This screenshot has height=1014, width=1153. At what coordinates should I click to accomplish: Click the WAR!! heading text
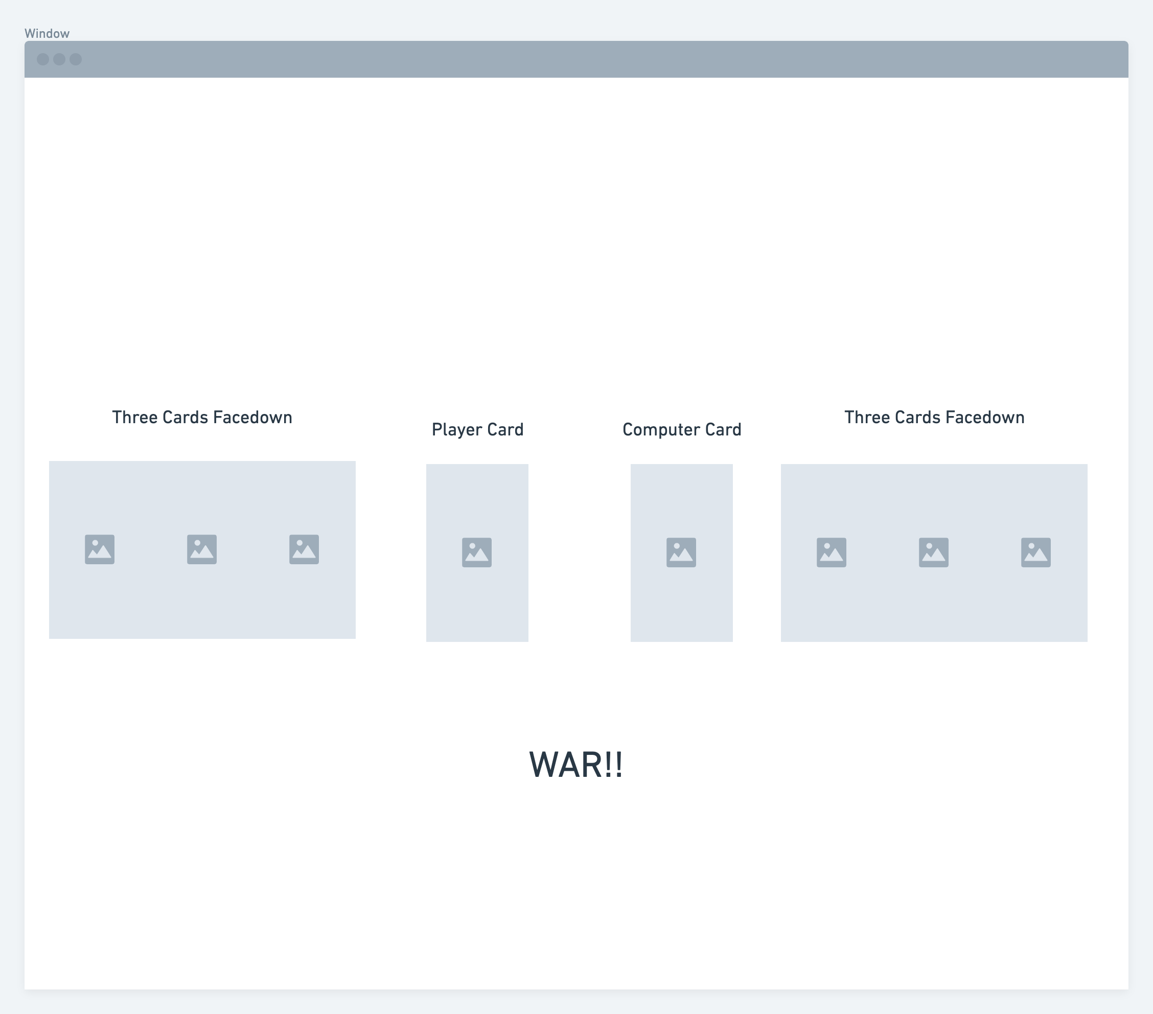pos(576,765)
